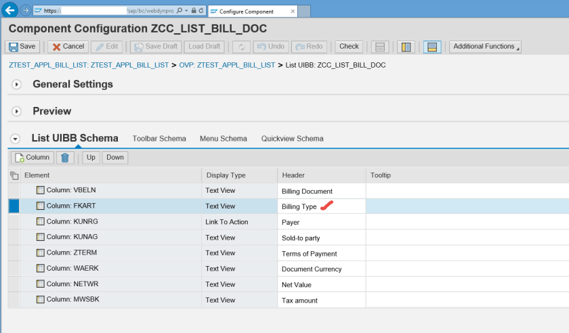Select row selector for Column: KUNAG

(x=14, y=238)
